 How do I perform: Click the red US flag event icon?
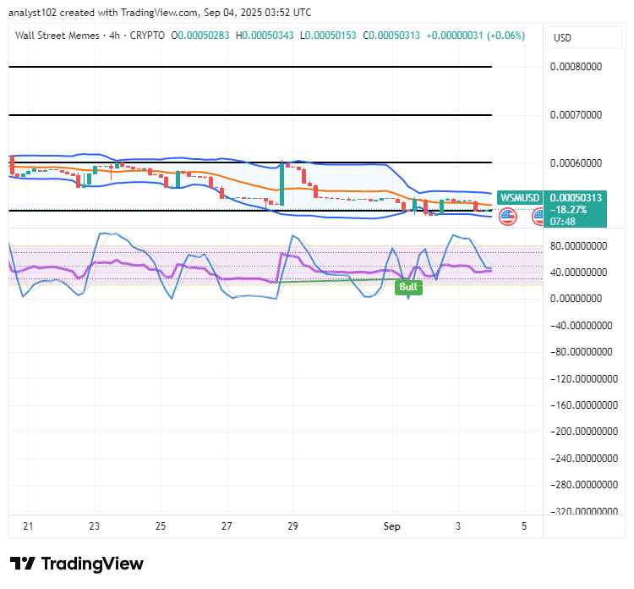coord(507,217)
